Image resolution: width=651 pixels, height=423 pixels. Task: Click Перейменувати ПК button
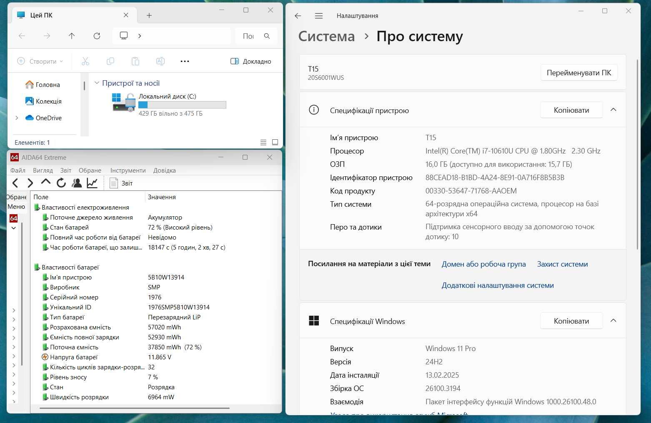(579, 72)
